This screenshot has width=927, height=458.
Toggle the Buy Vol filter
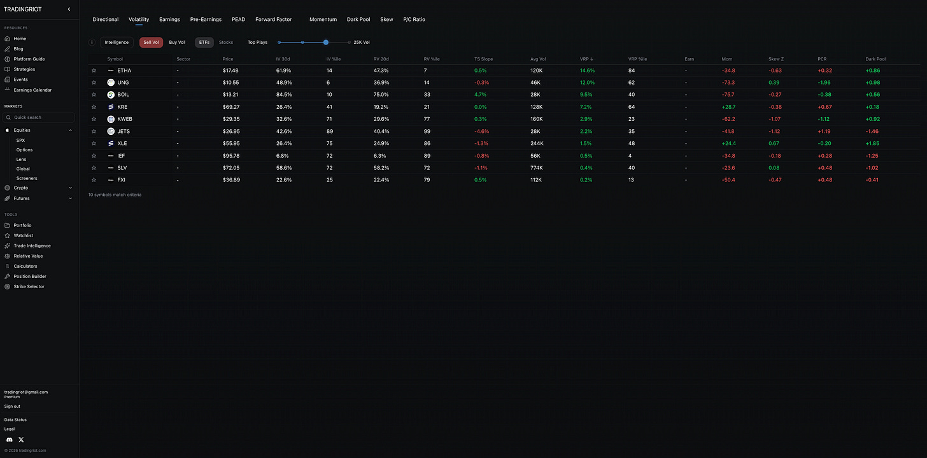tap(177, 43)
